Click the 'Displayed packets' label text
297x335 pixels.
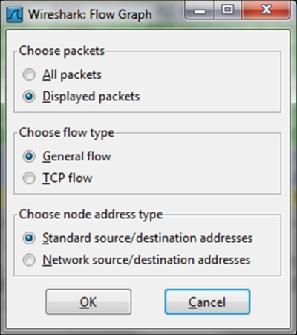[x=91, y=97]
